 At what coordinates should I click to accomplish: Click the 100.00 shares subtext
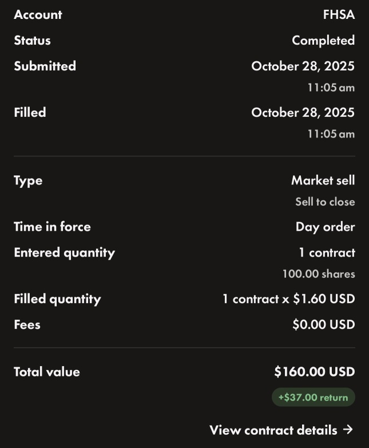(x=319, y=274)
